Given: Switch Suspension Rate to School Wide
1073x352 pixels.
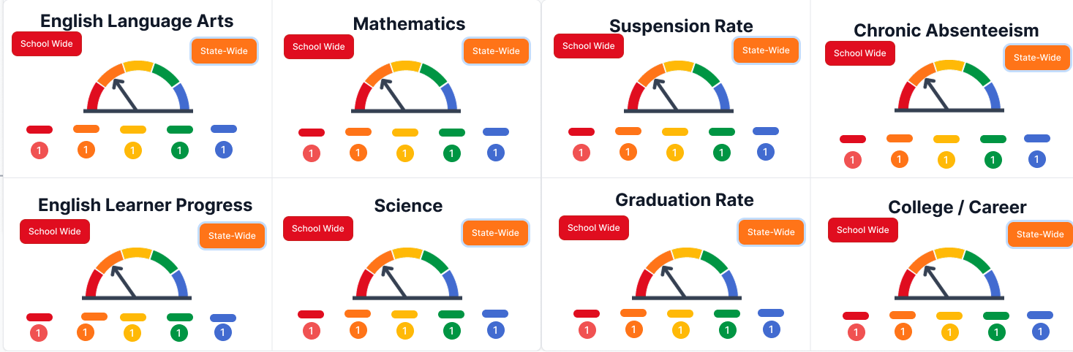Looking at the screenshot, I should [x=589, y=46].
